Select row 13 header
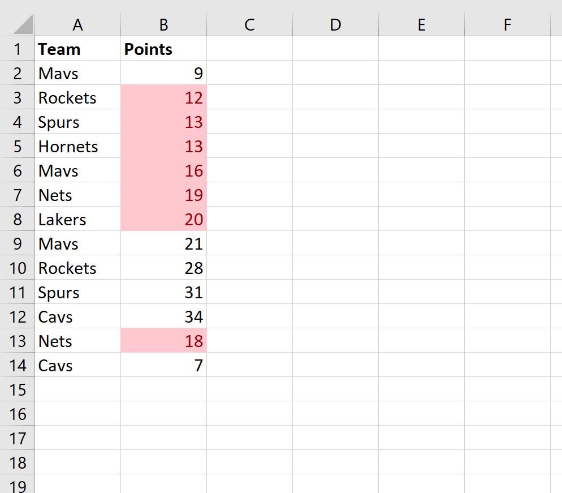Viewport: 562px width, 493px height. tap(17, 341)
